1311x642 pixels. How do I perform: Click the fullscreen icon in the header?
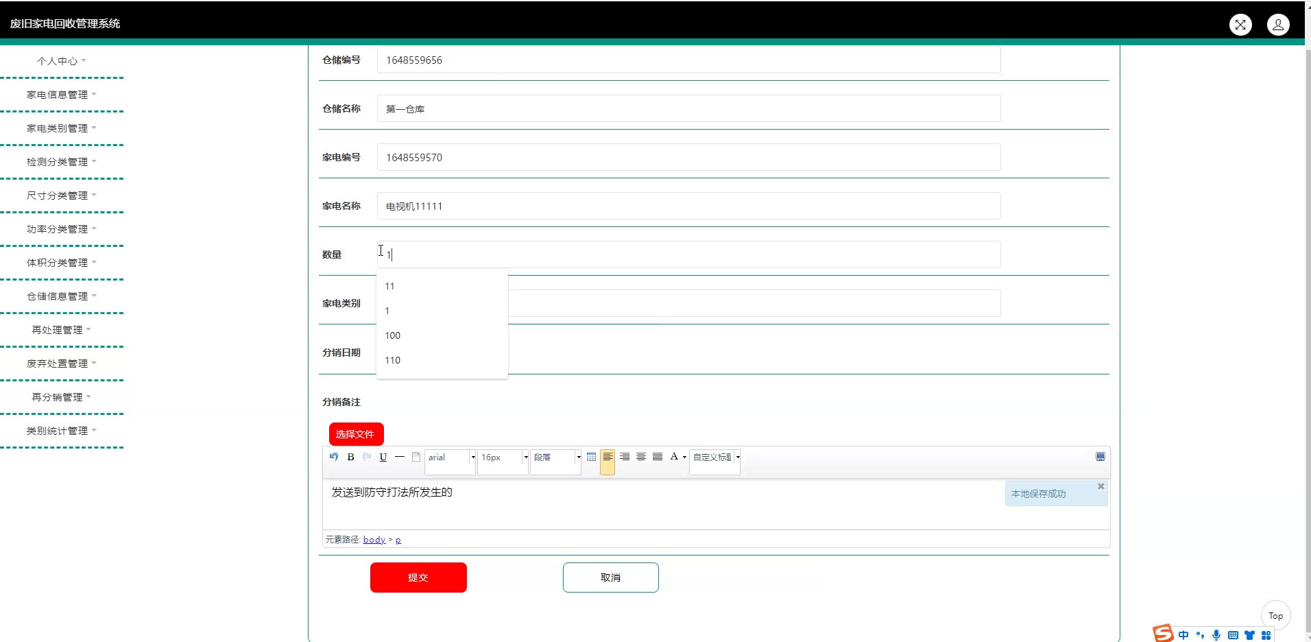(x=1240, y=25)
